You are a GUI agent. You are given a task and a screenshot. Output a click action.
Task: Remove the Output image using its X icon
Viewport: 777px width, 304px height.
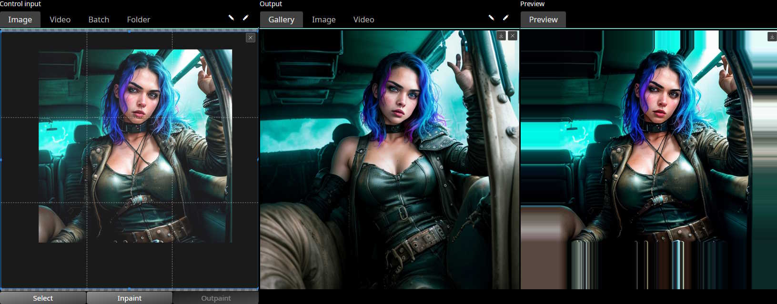tap(513, 36)
